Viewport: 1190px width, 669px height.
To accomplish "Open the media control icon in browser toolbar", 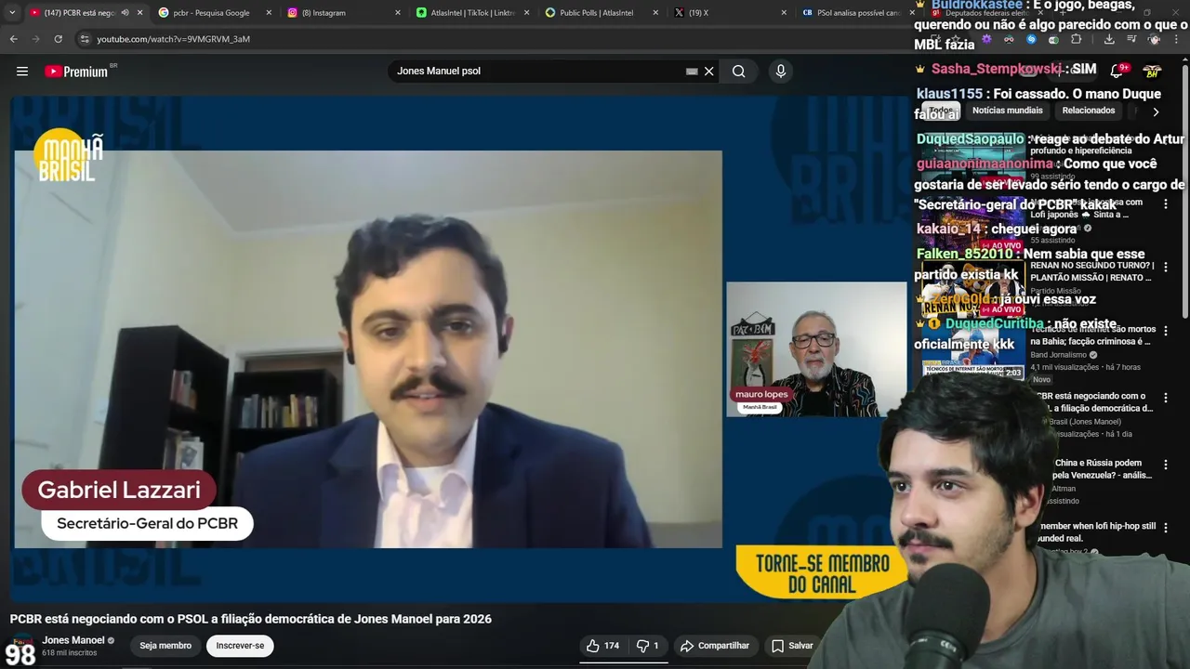I will click(1131, 39).
